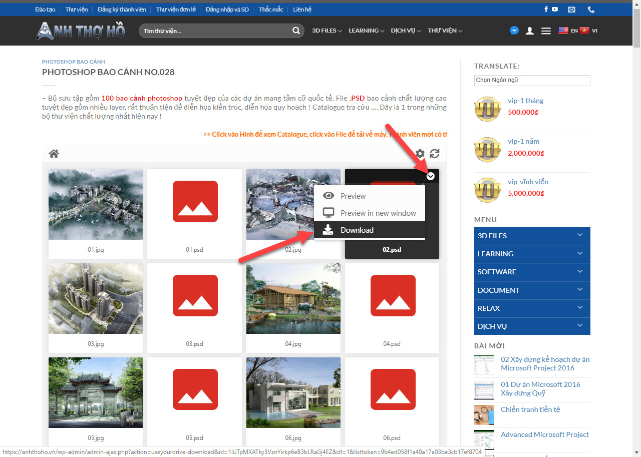Collapse the 02.psd dropdown chevron
The image size is (641, 457).
431,176
